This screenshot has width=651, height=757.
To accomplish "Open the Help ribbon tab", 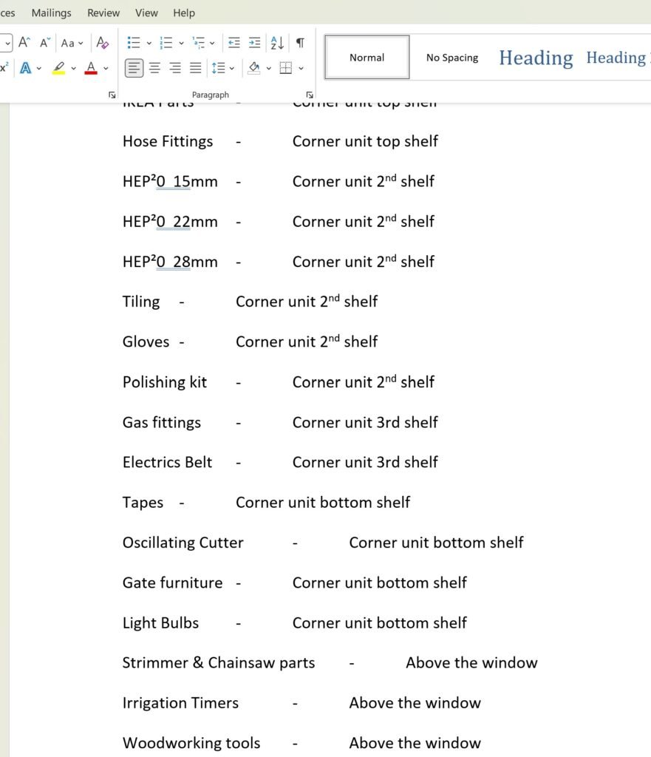I will point(184,13).
